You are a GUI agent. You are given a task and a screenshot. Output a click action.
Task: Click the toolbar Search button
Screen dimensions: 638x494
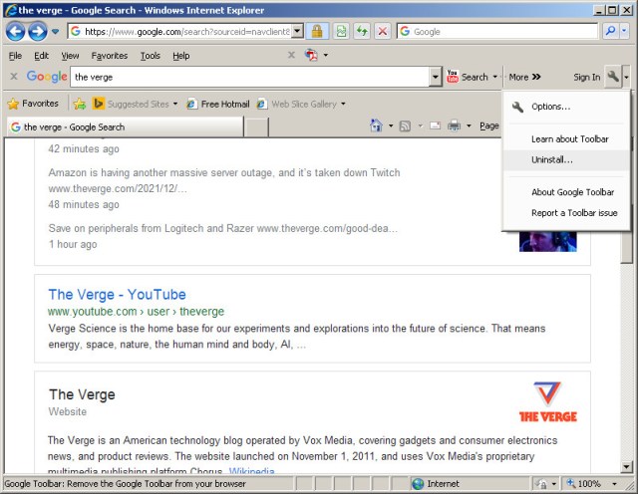click(x=475, y=77)
